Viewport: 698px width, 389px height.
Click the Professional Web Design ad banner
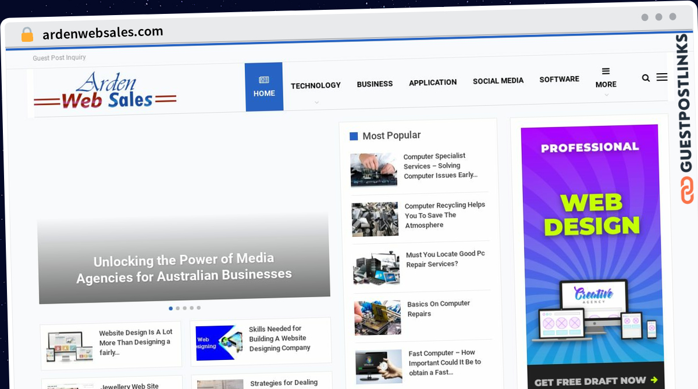pos(592,257)
